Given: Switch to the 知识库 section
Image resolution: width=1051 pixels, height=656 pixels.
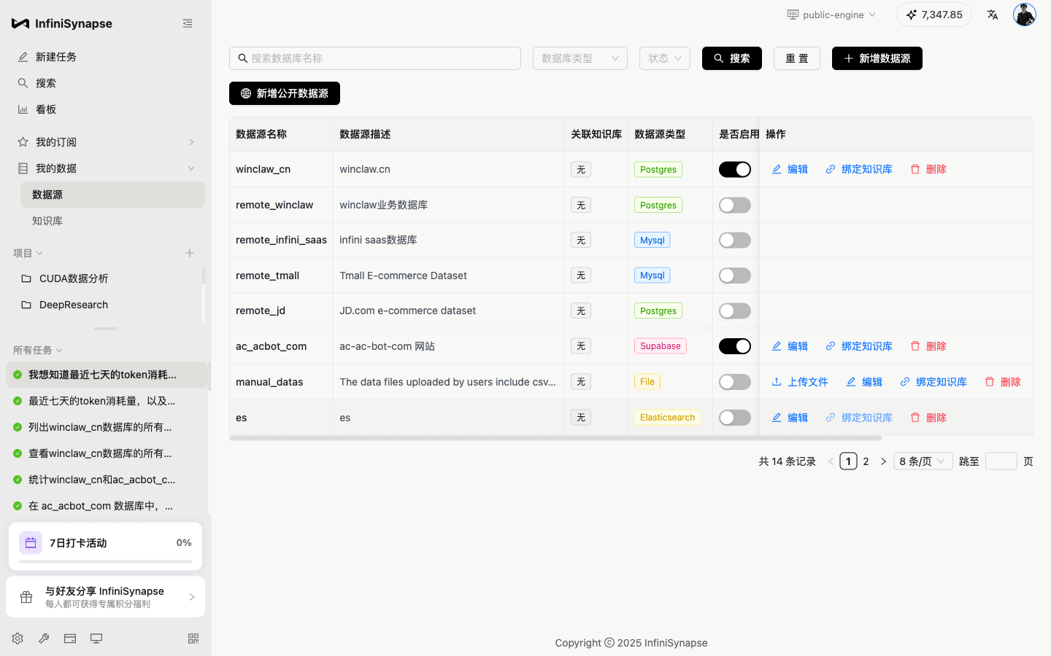Looking at the screenshot, I should pyautogui.click(x=47, y=220).
